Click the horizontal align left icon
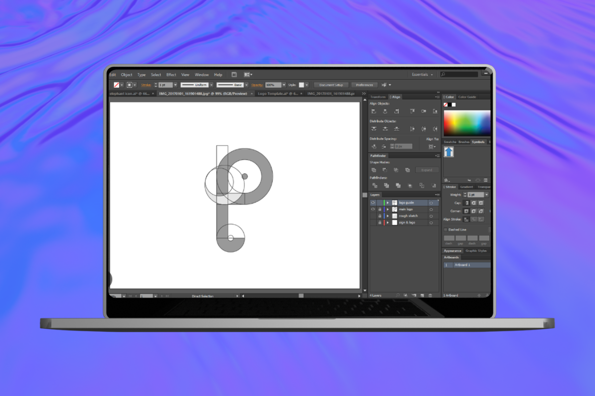Screen dimensions: 595x396 [374, 111]
